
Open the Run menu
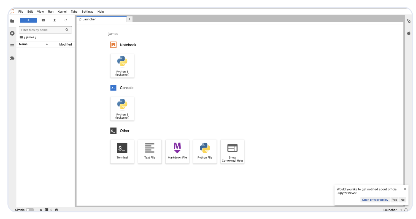pyautogui.click(x=51, y=12)
